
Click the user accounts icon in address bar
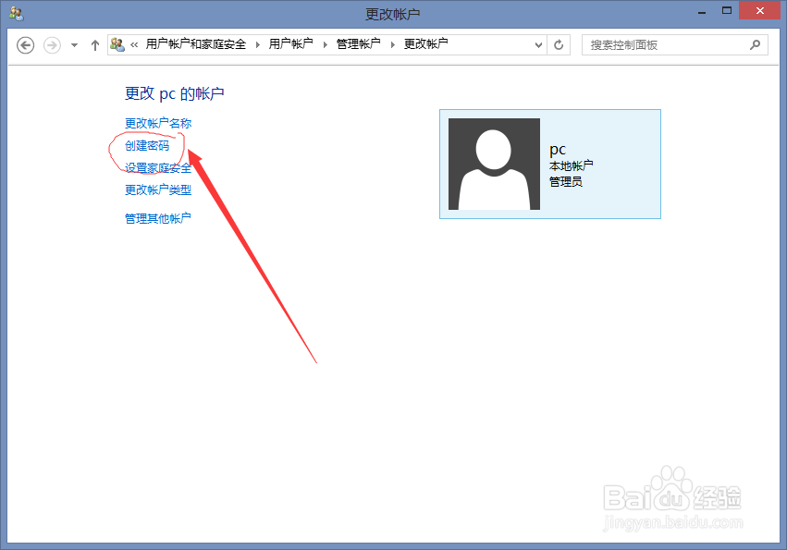point(117,44)
